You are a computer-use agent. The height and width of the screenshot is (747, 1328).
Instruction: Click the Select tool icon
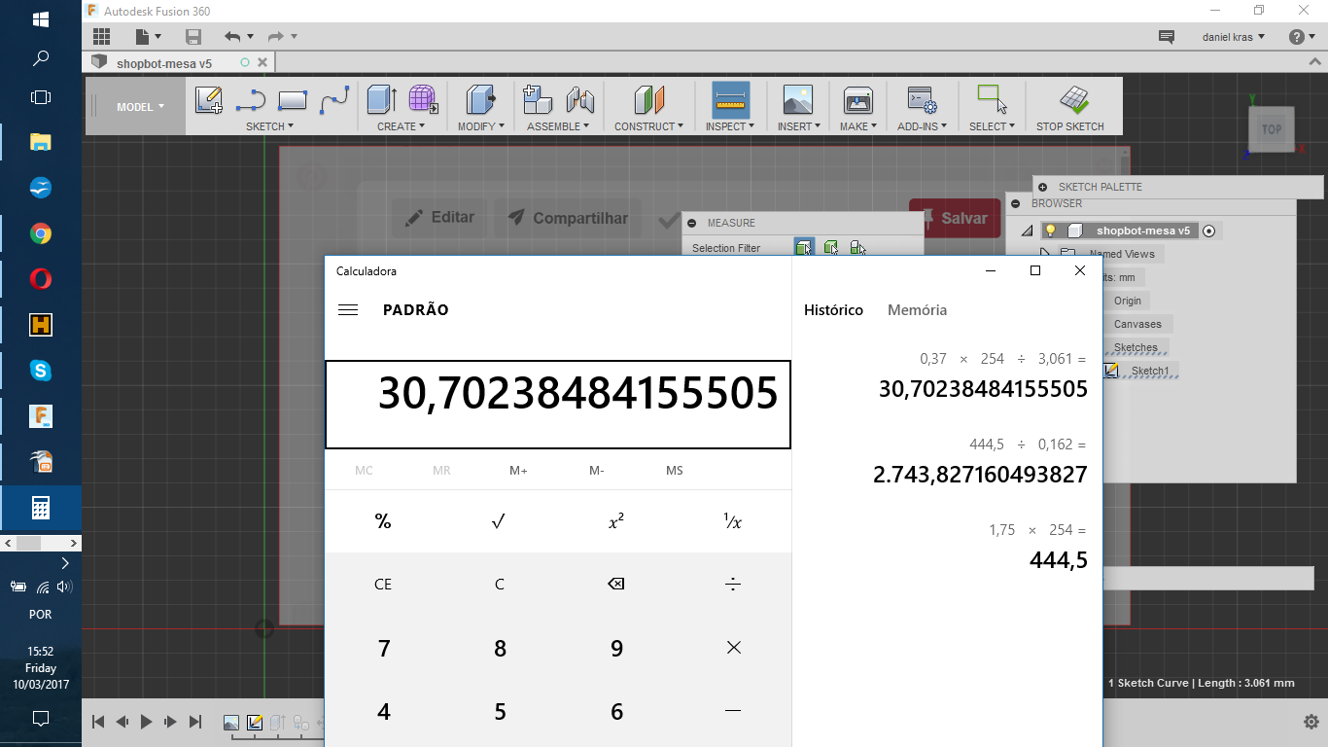[x=992, y=100]
